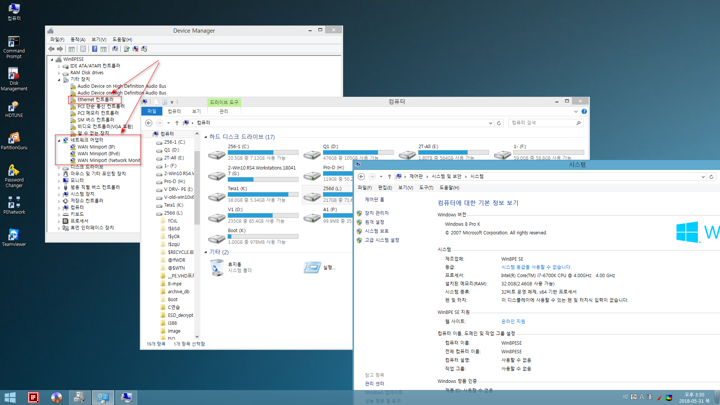The height and width of the screenshot is (405, 720).
Task: Open the Command Prompt desktop icon
Action: [x=14, y=47]
